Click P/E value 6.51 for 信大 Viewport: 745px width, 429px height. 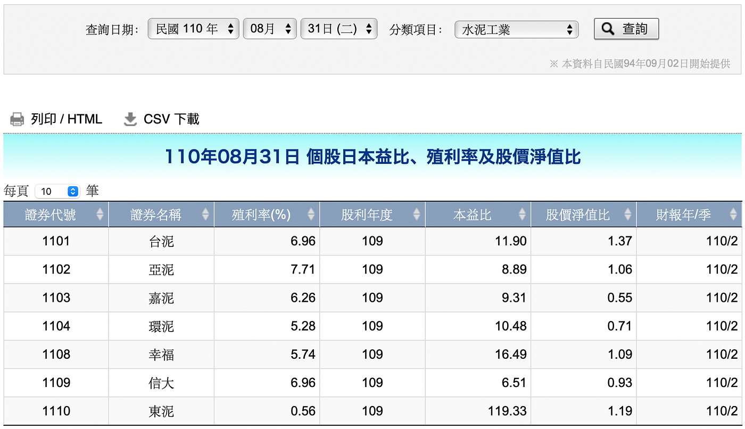(515, 382)
